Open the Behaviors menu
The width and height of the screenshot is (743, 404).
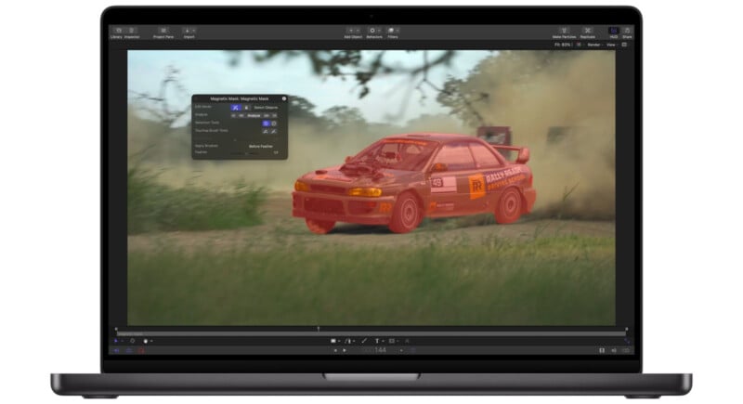coord(374,33)
